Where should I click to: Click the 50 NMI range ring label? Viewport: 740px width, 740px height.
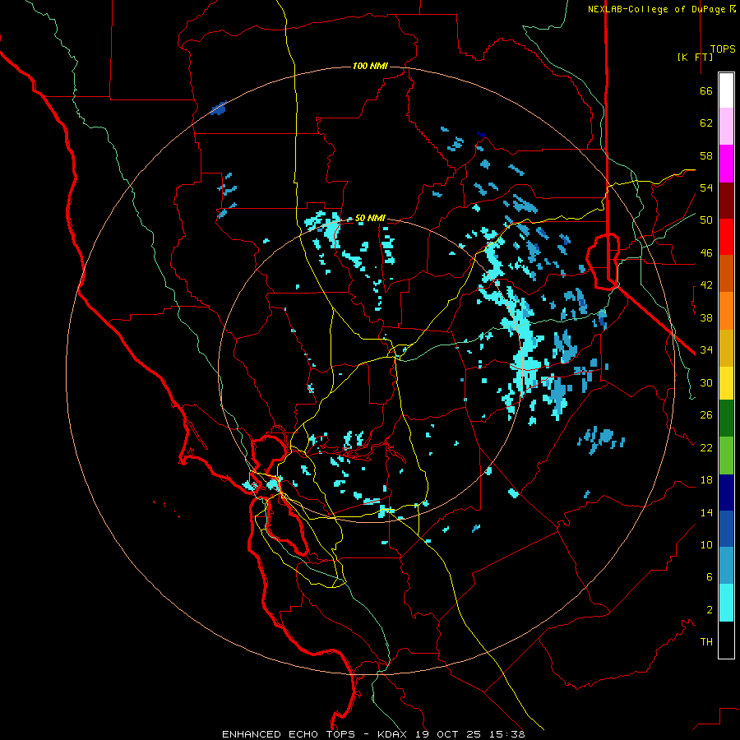[x=370, y=218]
